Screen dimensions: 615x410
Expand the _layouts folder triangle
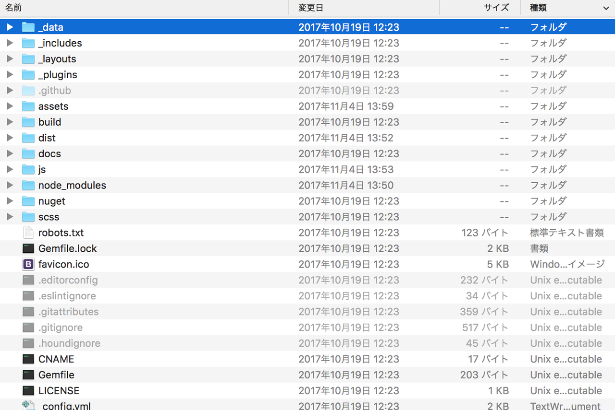point(10,59)
